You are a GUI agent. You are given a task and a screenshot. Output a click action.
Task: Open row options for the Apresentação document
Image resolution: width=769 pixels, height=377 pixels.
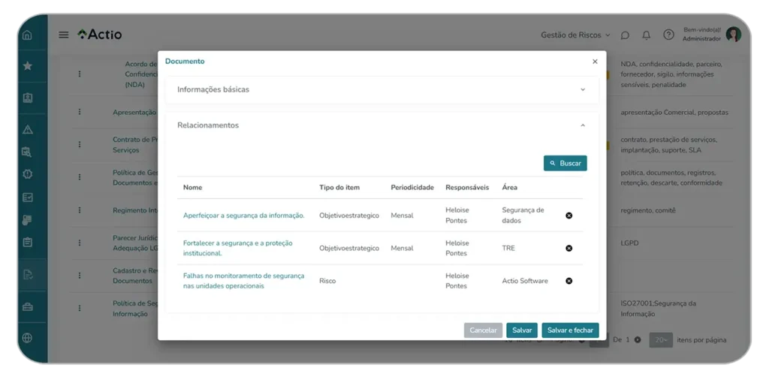click(x=80, y=112)
